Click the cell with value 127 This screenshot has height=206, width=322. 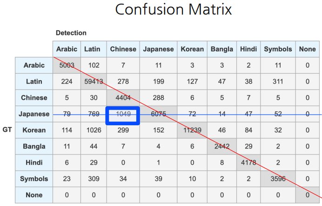[x=192, y=82]
